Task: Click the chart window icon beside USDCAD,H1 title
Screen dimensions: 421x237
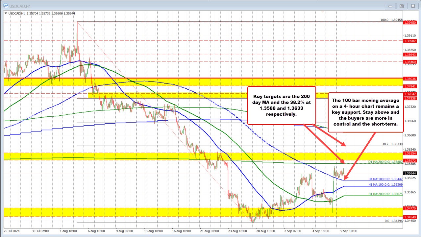Action: click(6, 6)
